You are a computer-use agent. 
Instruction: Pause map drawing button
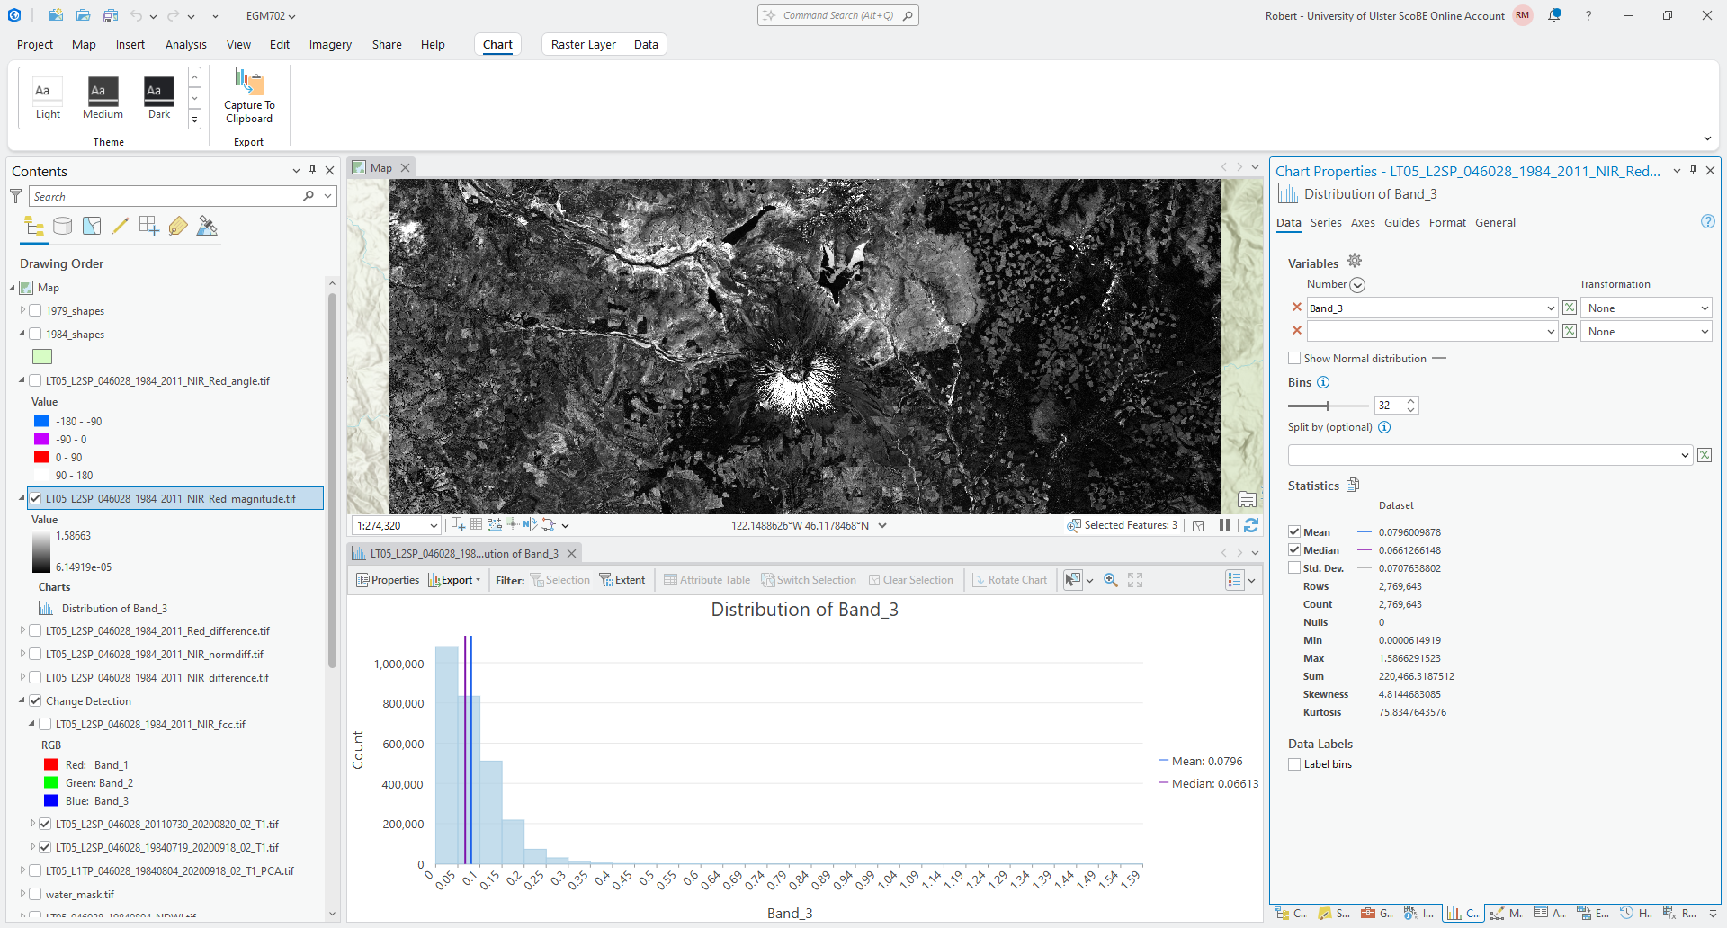[1224, 526]
